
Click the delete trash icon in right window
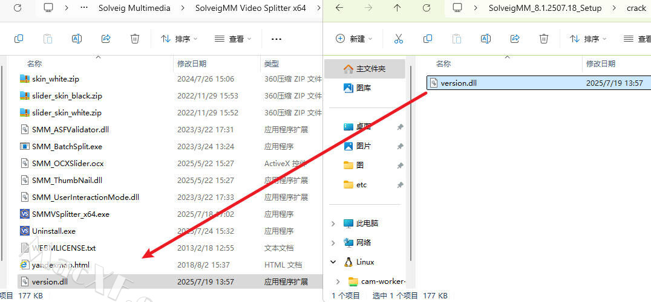(x=544, y=39)
